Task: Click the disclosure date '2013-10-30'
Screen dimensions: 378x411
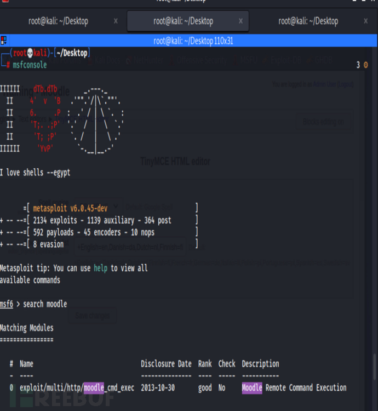Action: click(158, 387)
